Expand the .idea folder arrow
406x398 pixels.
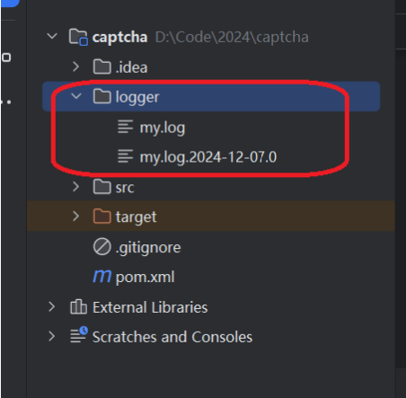pos(76,66)
